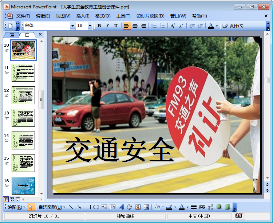Toggle Italic formatting
This screenshot has height=223, width=273.
point(107,26)
